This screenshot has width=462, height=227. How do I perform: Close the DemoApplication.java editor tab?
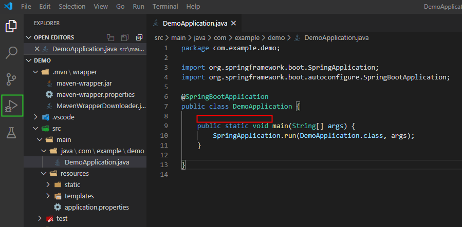click(x=233, y=23)
